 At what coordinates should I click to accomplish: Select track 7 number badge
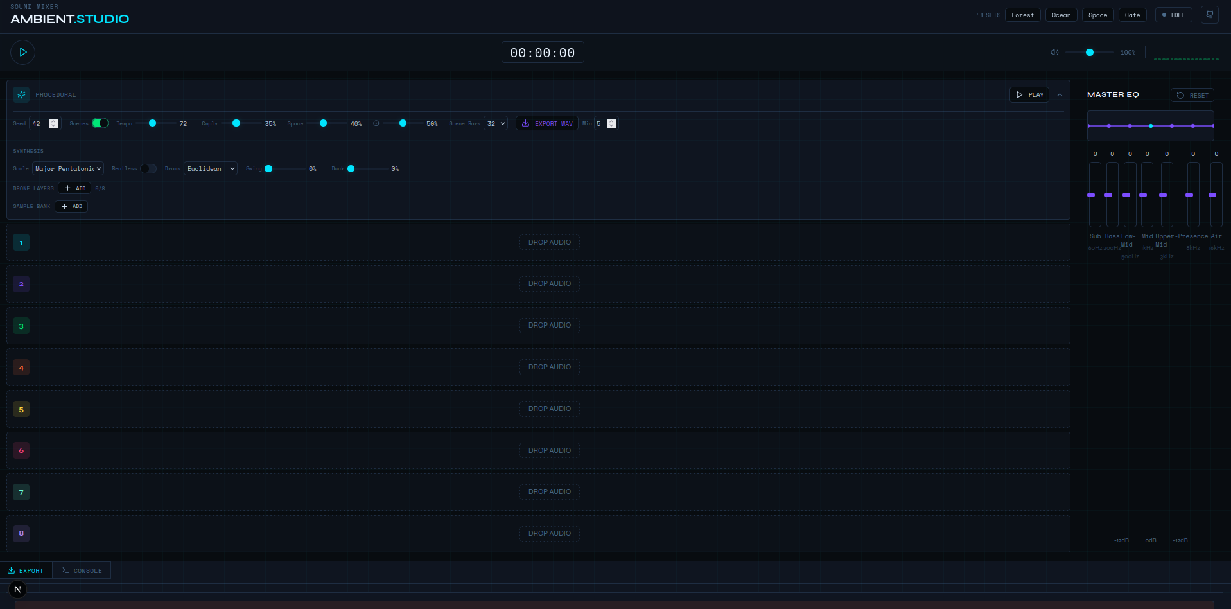point(21,492)
